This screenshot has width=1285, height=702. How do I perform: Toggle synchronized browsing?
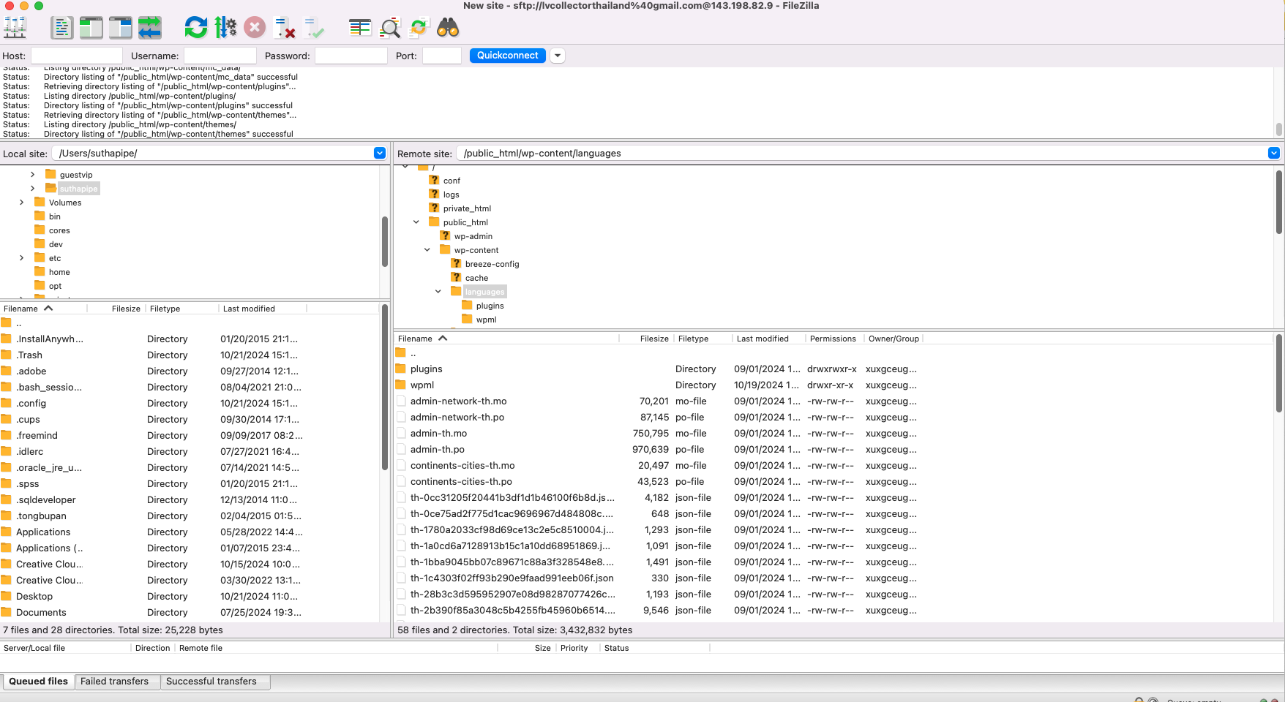pos(419,29)
